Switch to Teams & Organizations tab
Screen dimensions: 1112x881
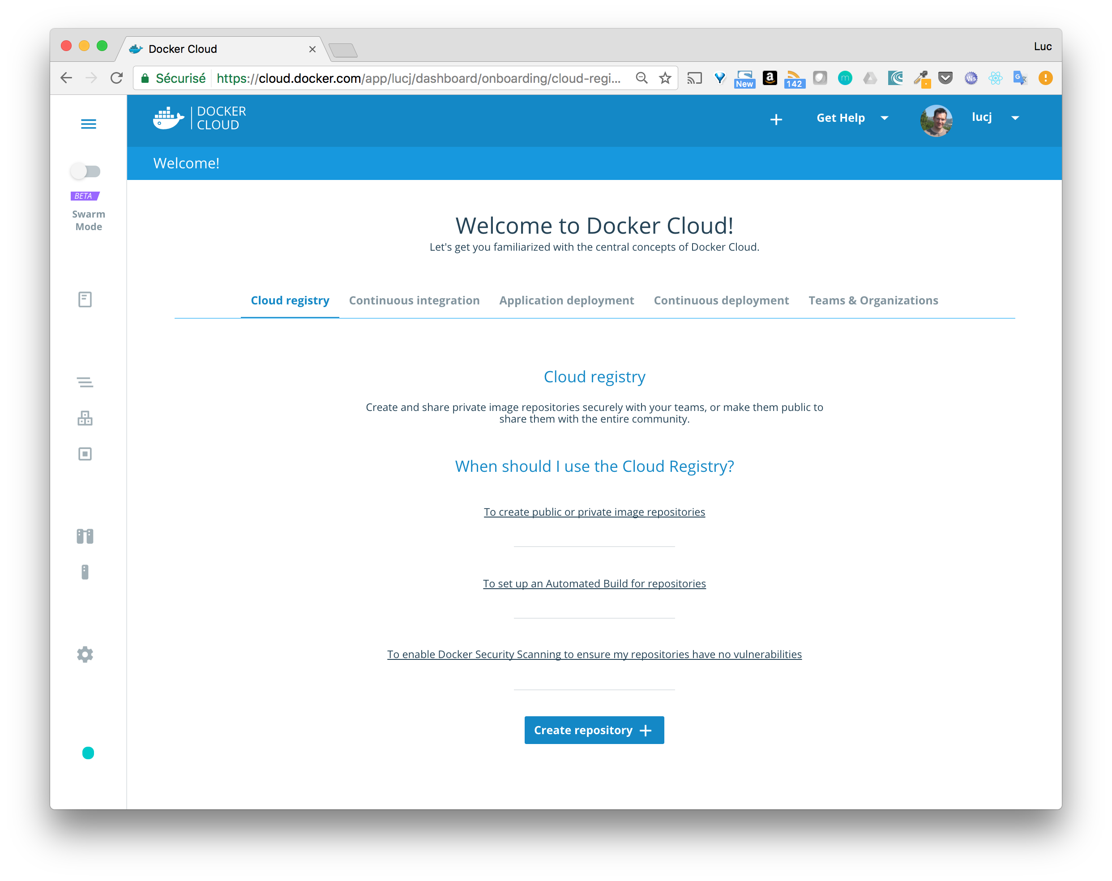pyautogui.click(x=873, y=301)
